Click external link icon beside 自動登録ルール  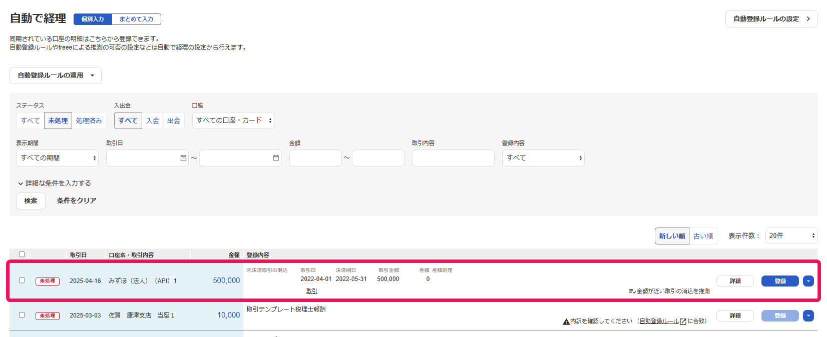pyautogui.click(x=683, y=321)
